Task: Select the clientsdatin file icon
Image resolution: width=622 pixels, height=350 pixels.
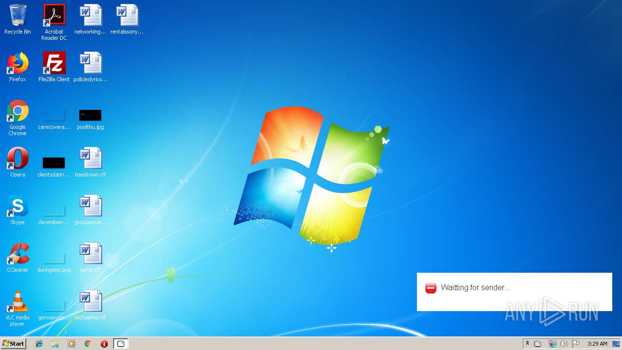Action: 54,165
